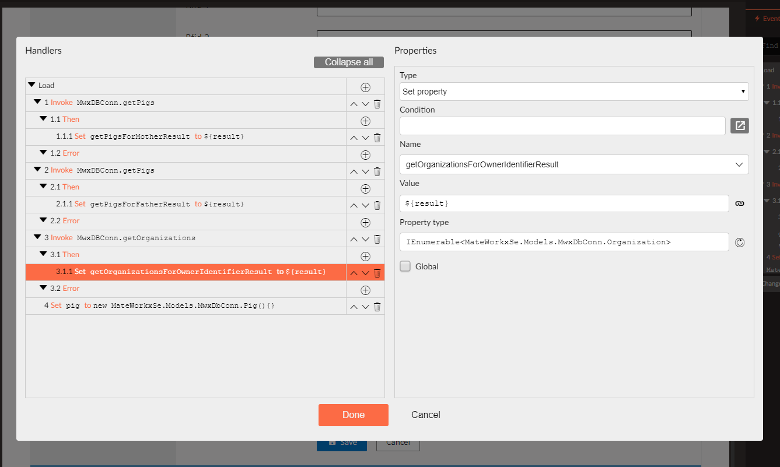Delete handler 4 Set pig
The height and width of the screenshot is (467, 780).
377,307
